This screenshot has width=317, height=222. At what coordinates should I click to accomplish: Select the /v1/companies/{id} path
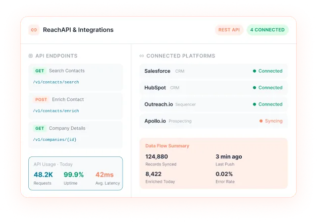coord(55,140)
